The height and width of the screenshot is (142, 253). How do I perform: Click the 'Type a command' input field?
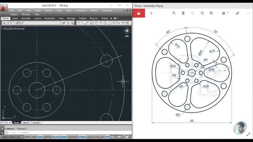pos(71,133)
